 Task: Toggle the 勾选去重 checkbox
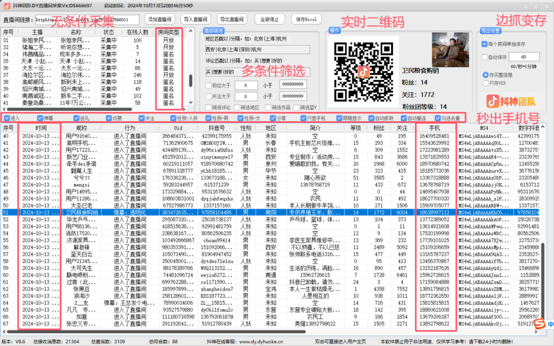coord(438,118)
